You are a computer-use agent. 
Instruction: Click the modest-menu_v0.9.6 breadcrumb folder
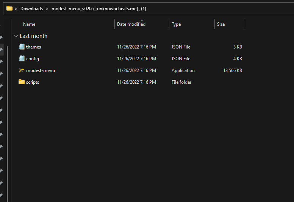[x=99, y=9]
